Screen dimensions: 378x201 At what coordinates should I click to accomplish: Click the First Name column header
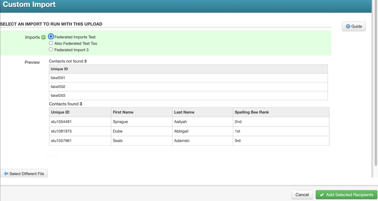[x=123, y=112]
